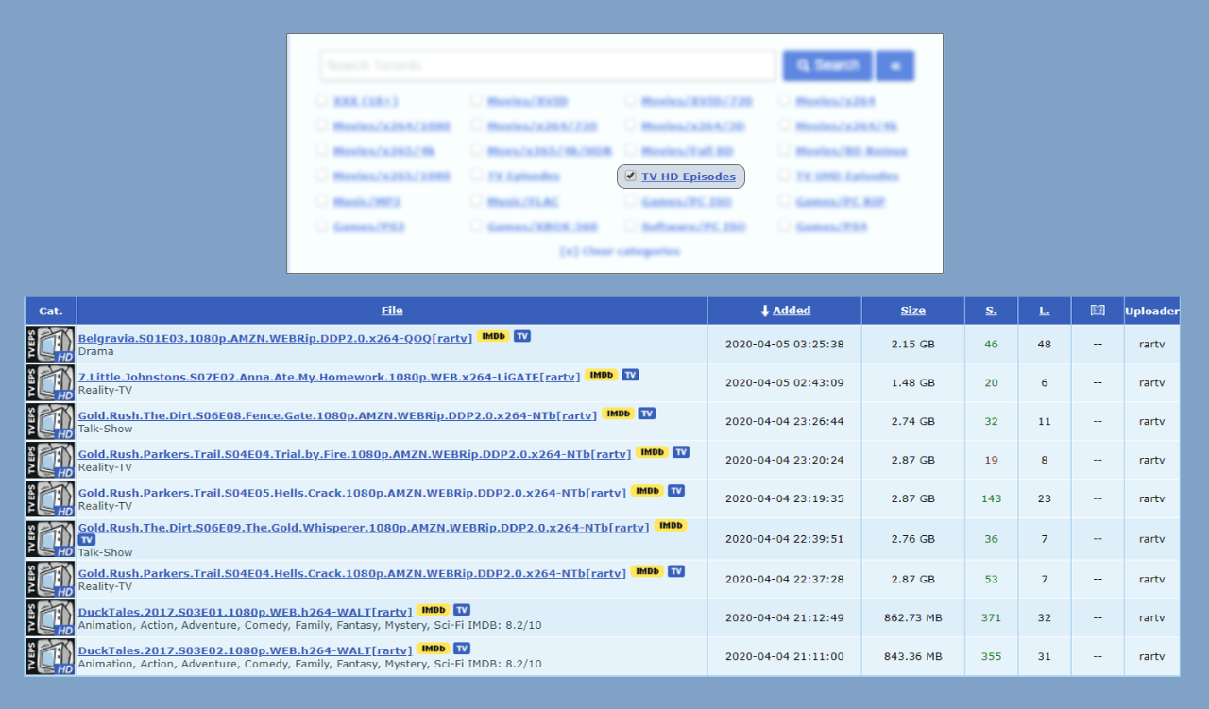Viewport: 1209px width, 709px height.
Task: Click the date 2020-04-04 21:11:00
Action: tap(784, 656)
